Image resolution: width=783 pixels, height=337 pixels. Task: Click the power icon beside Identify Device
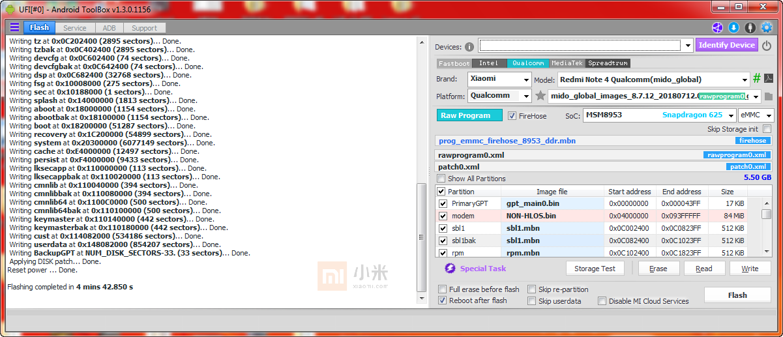pos(767,46)
